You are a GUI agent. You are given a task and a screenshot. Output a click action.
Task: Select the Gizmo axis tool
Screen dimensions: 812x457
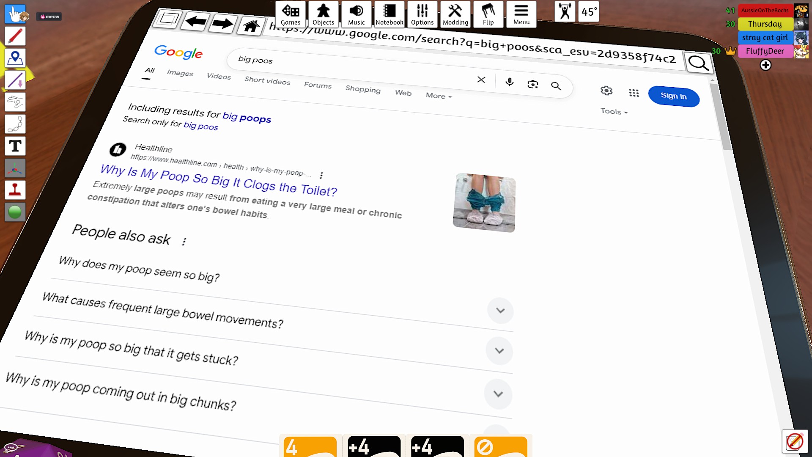15,168
